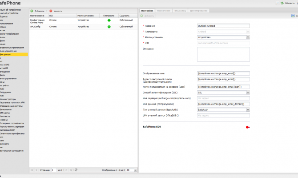Click the Удалить button label
Viewport: 298px width, 178px height.
pos(58,11)
